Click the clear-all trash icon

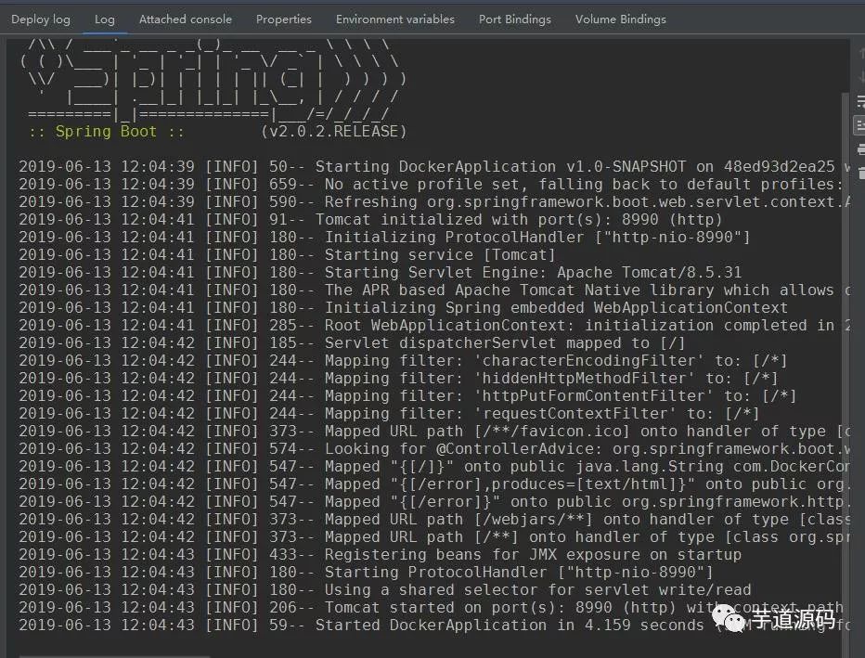point(861,174)
